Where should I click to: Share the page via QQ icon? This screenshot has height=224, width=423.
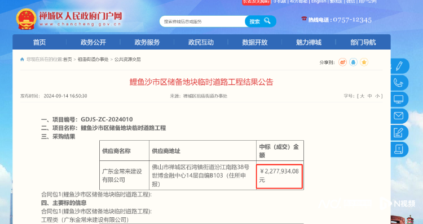(x=354, y=62)
